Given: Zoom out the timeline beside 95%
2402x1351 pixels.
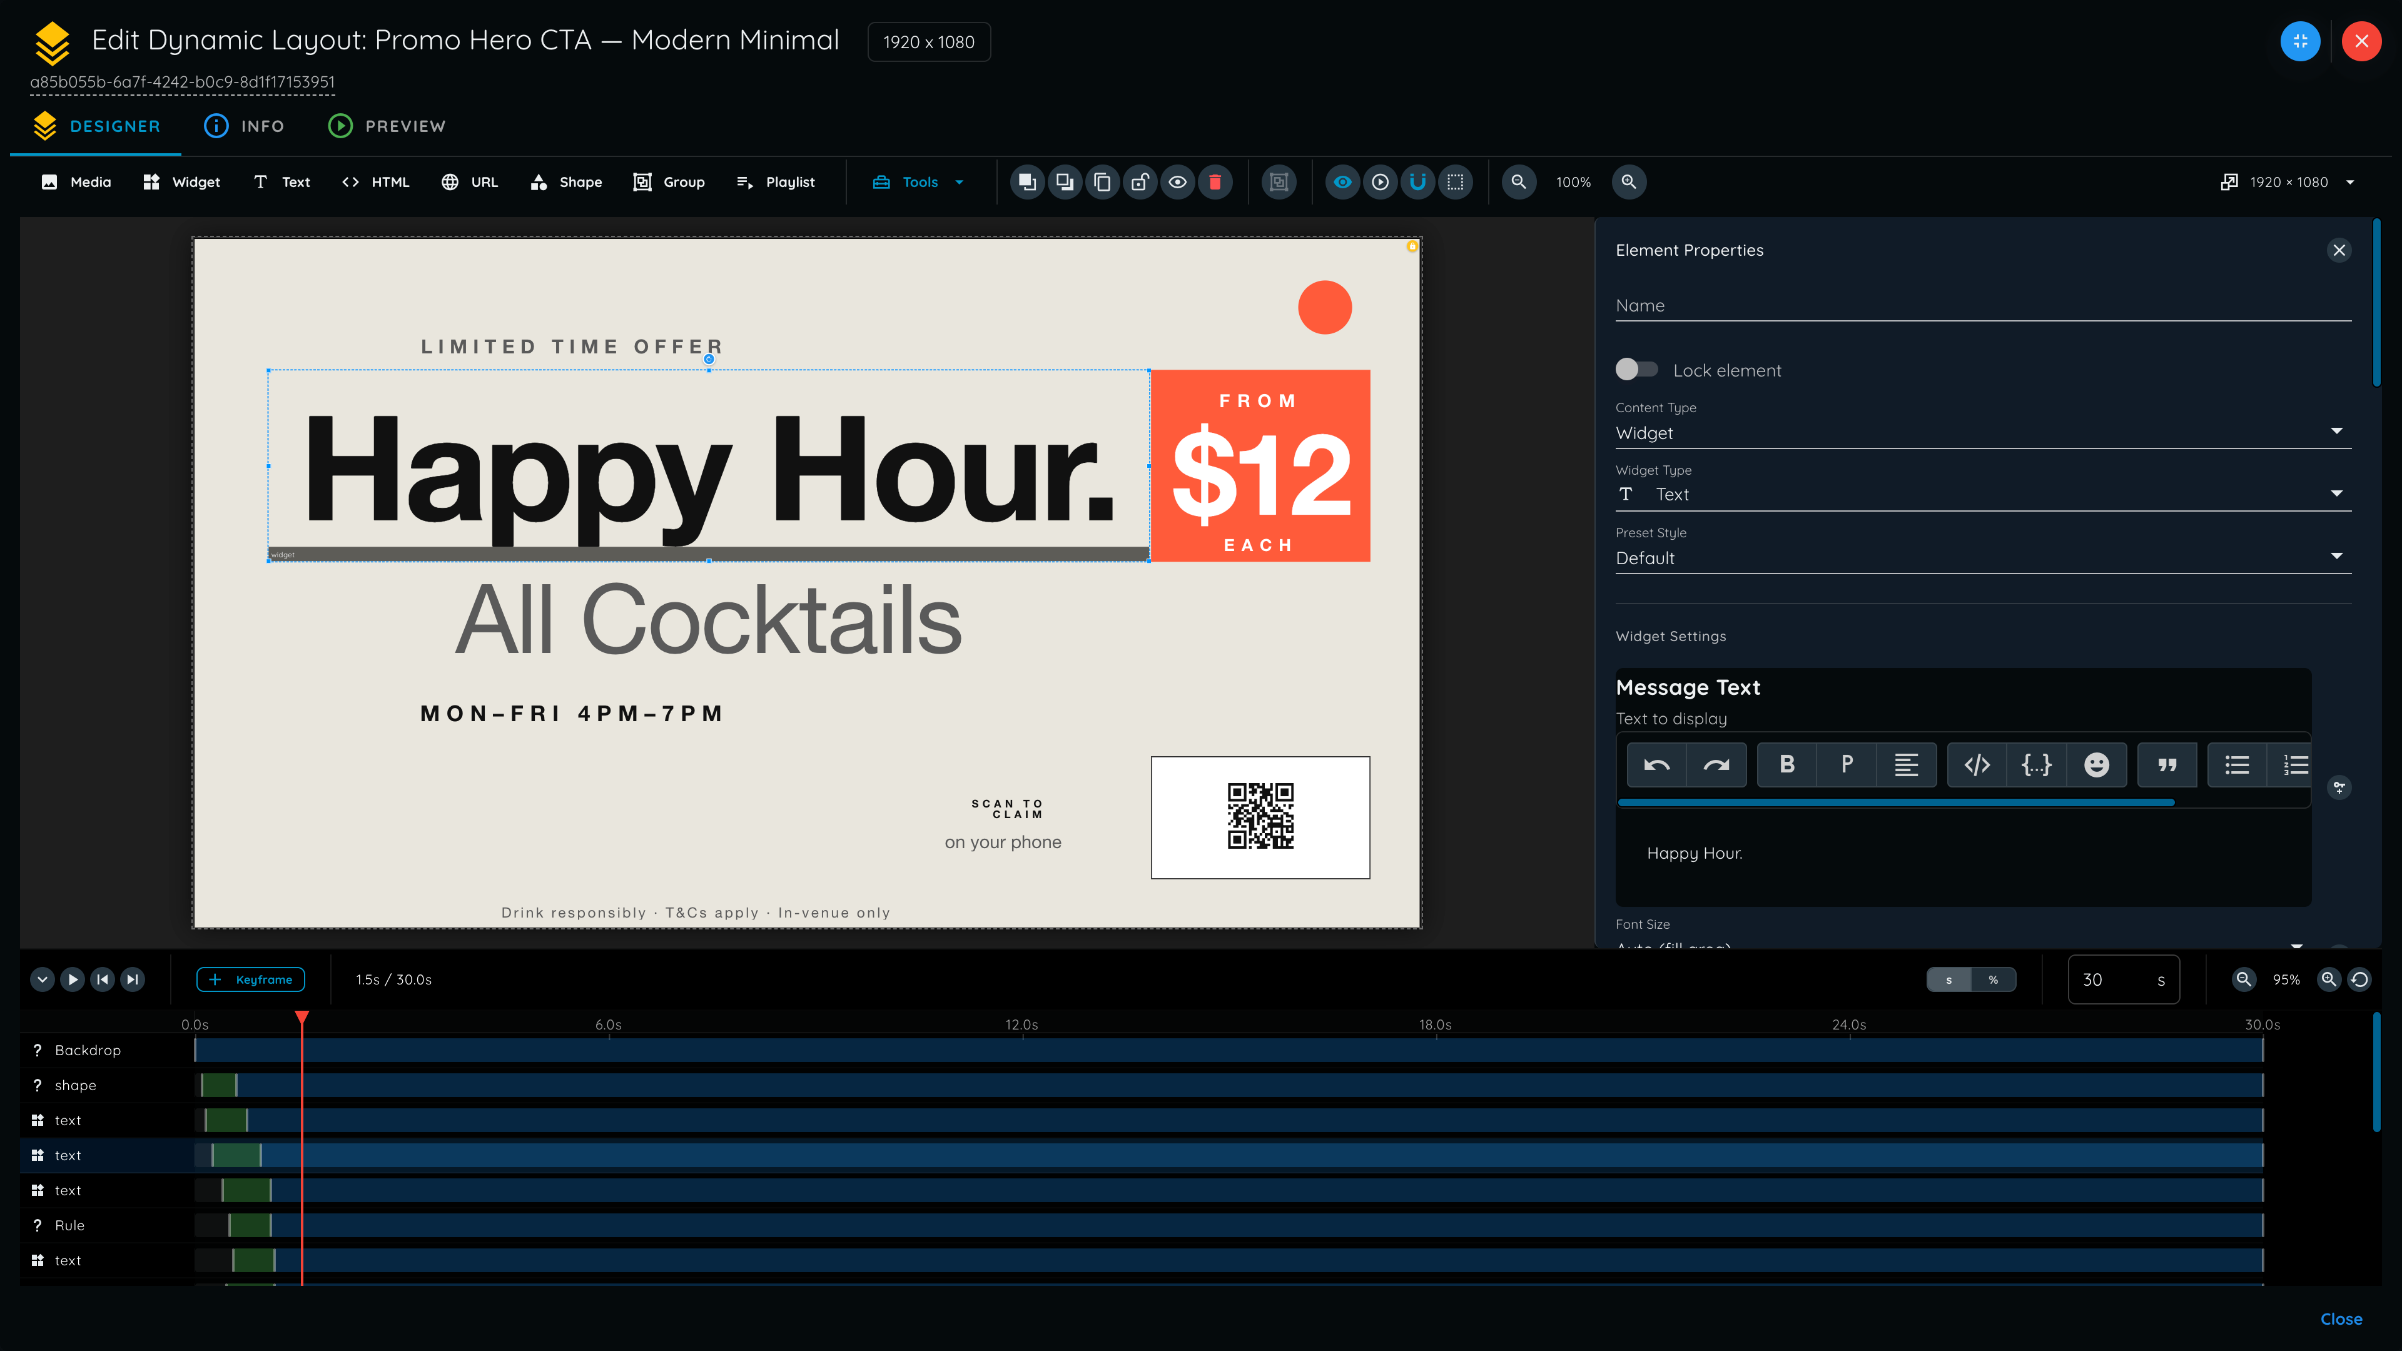Looking at the screenshot, I should point(2244,980).
